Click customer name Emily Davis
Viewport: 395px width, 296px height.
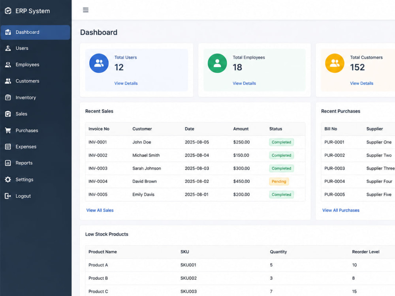tap(143, 195)
